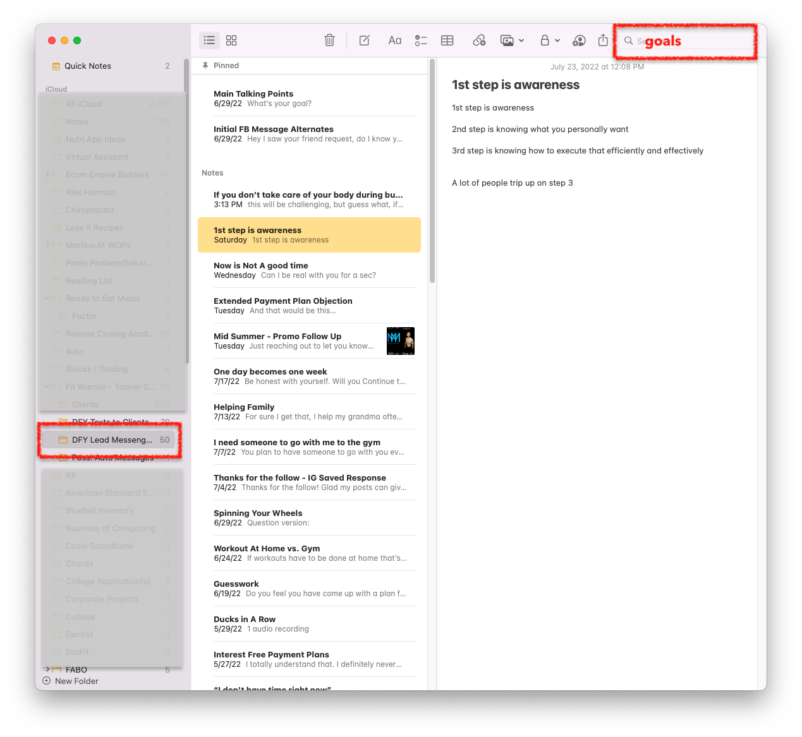Click the 2nd step line in note
This screenshot has height=737, width=802.
coord(540,129)
